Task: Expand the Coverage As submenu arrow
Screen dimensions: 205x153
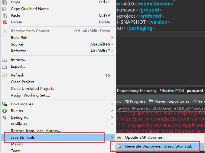Action: pos(112,104)
